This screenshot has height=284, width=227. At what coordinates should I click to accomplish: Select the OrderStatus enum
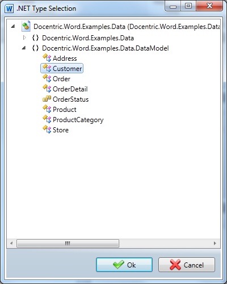click(70, 99)
